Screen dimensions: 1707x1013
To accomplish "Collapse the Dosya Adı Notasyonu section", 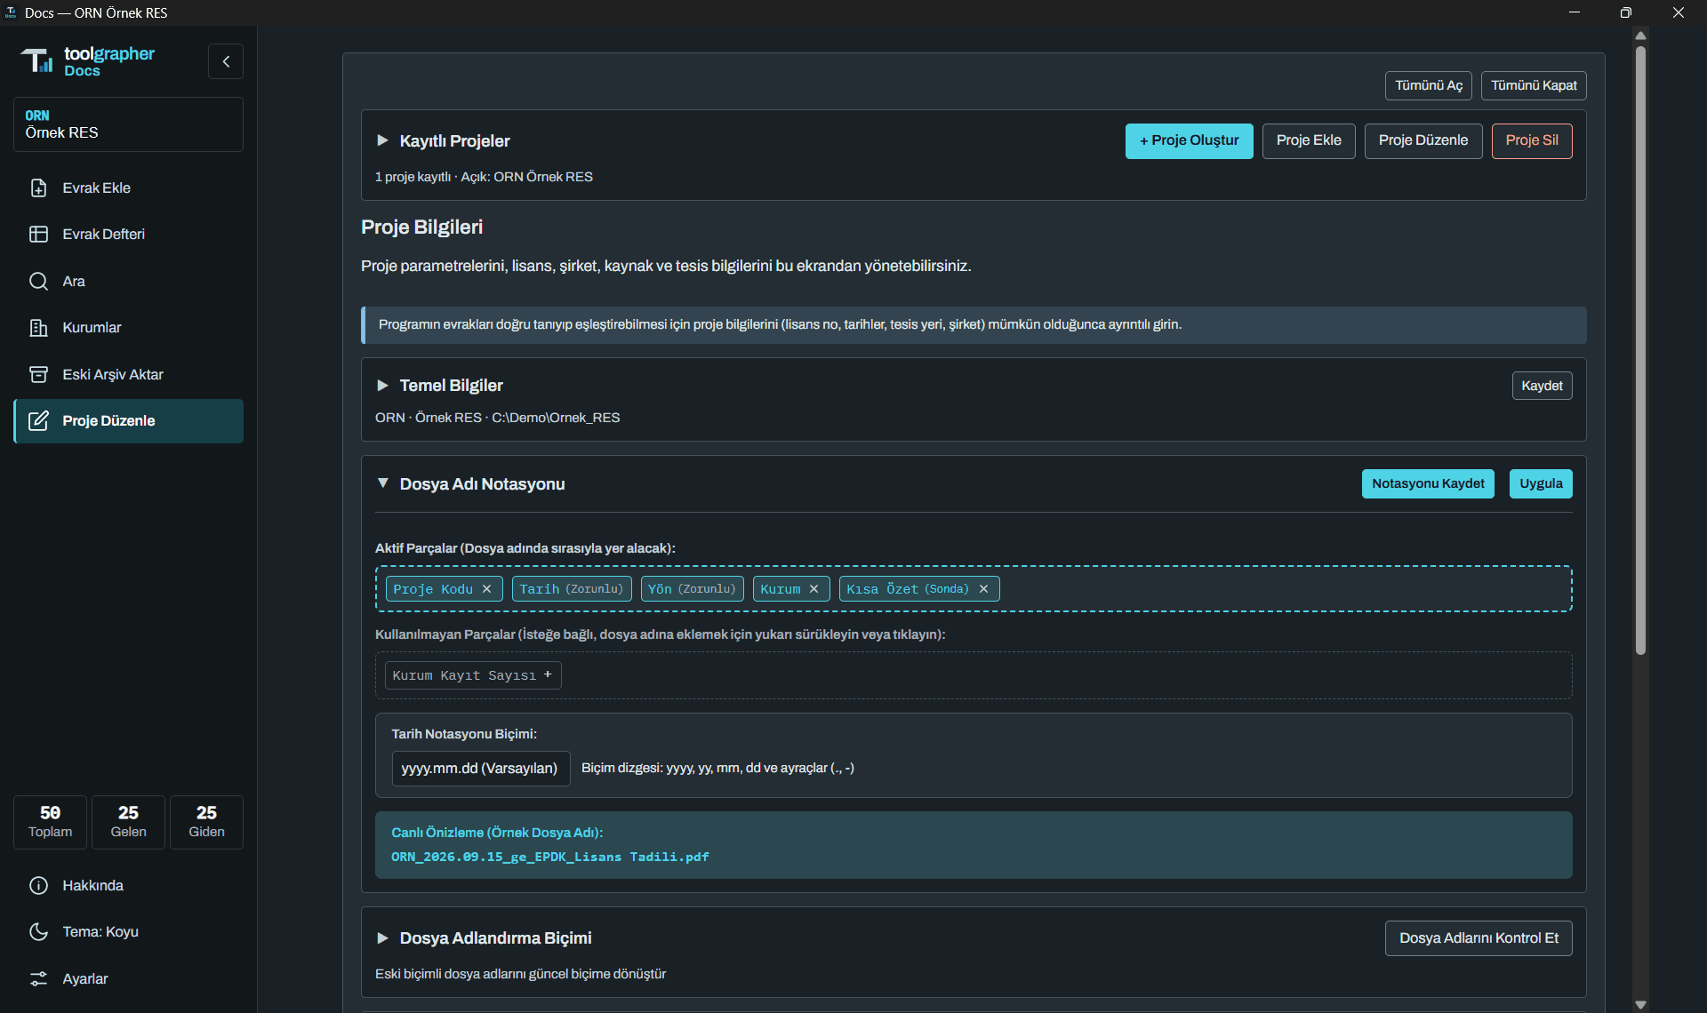I will [x=382, y=483].
